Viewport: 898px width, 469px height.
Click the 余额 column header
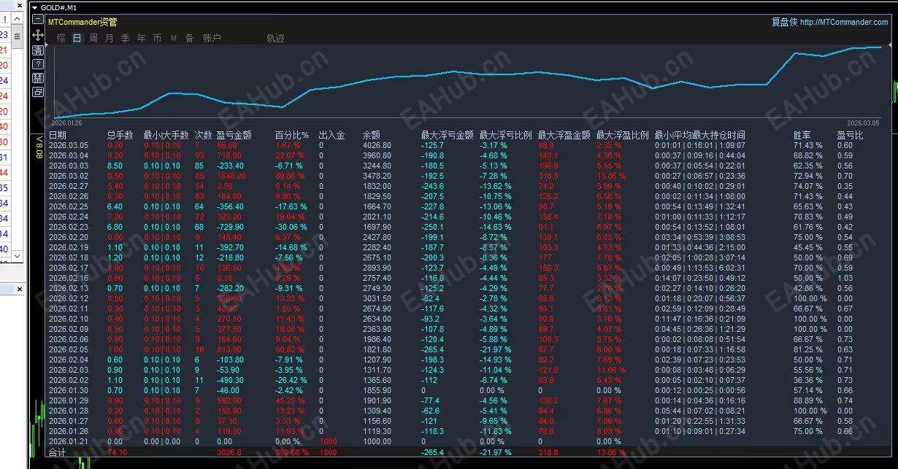372,135
